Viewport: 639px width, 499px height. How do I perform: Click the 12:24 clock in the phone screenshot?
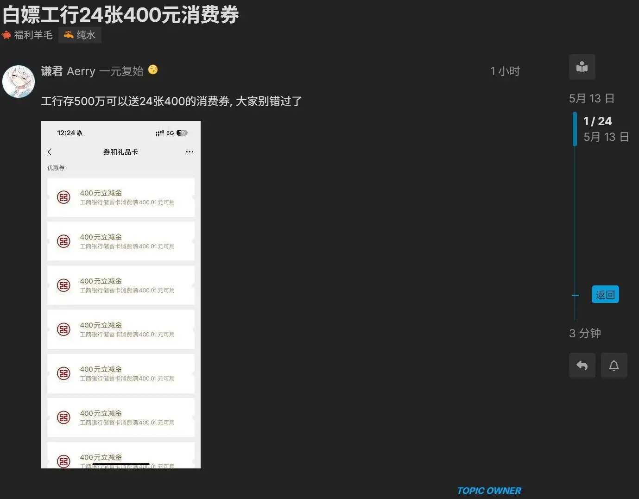click(66, 133)
